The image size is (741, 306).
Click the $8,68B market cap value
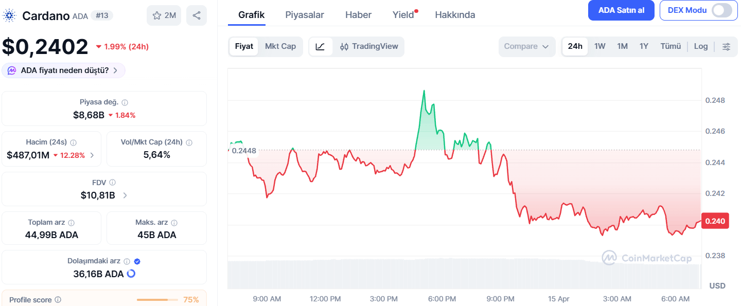coord(89,115)
